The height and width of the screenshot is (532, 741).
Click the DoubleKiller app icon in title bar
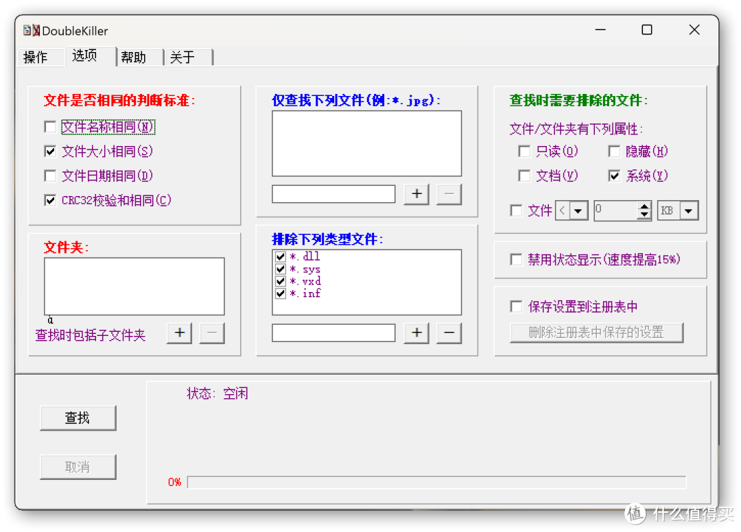(x=31, y=31)
